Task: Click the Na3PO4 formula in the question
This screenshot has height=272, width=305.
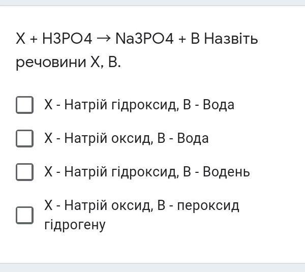Action: (x=145, y=39)
